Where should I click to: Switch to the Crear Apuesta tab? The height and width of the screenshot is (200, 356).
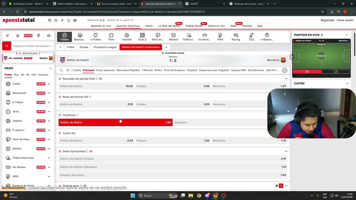[105, 70]
